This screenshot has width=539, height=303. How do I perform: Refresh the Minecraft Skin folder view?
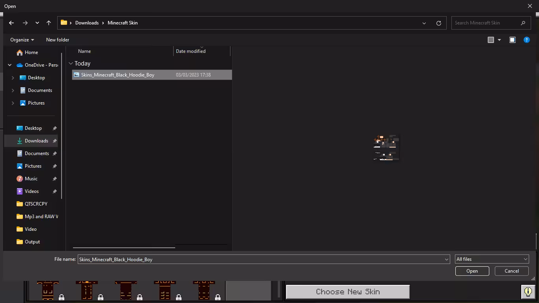point(438,23)
